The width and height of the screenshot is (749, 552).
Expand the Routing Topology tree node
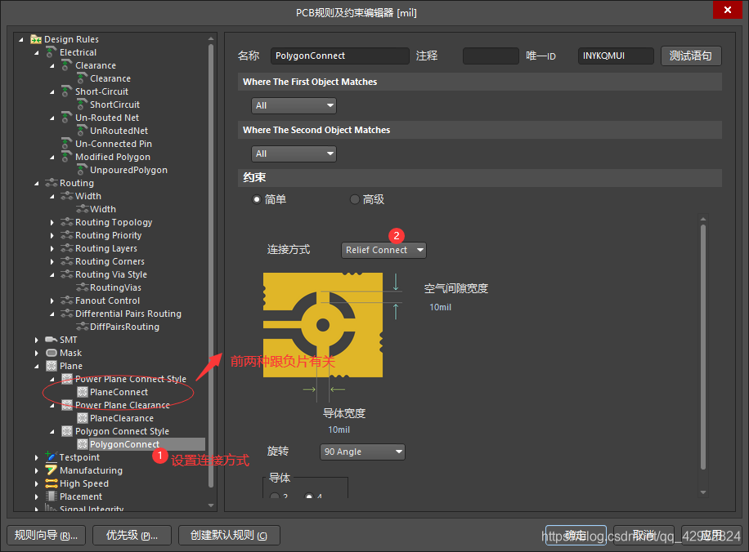point(52,222)
